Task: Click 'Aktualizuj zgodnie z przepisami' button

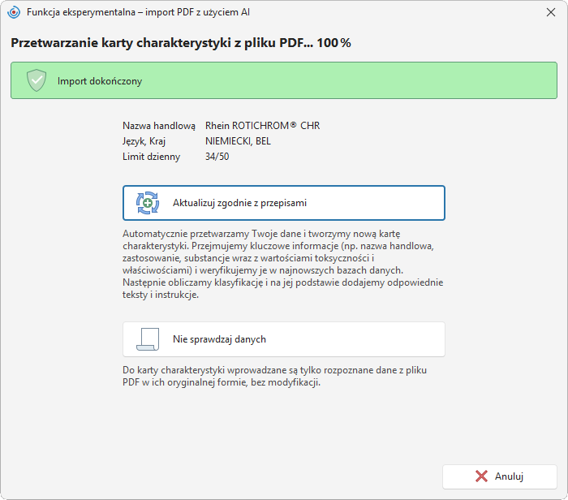Action: [x=284, y=203]
